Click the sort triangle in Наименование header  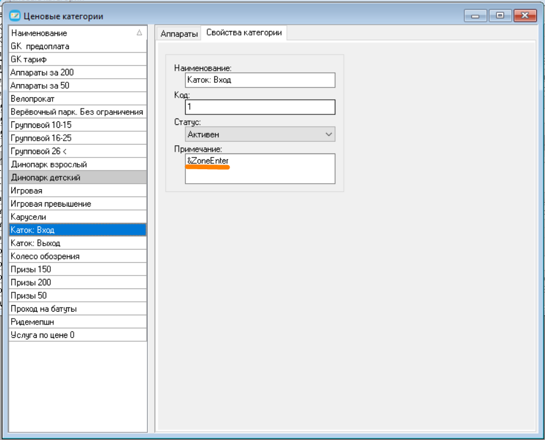140,33
